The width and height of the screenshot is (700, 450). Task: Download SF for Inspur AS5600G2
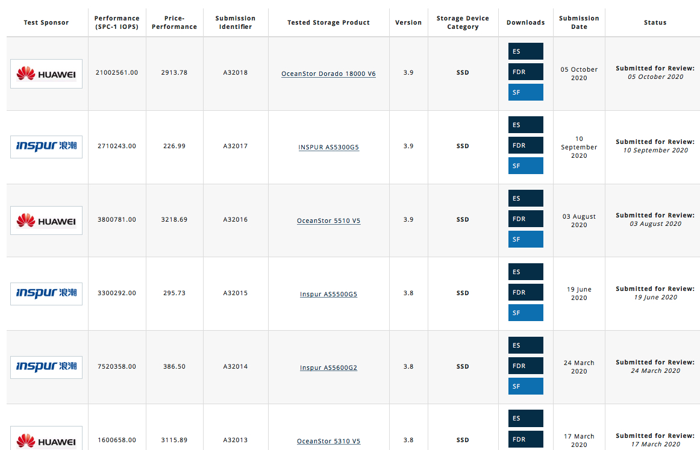(526, 387)
